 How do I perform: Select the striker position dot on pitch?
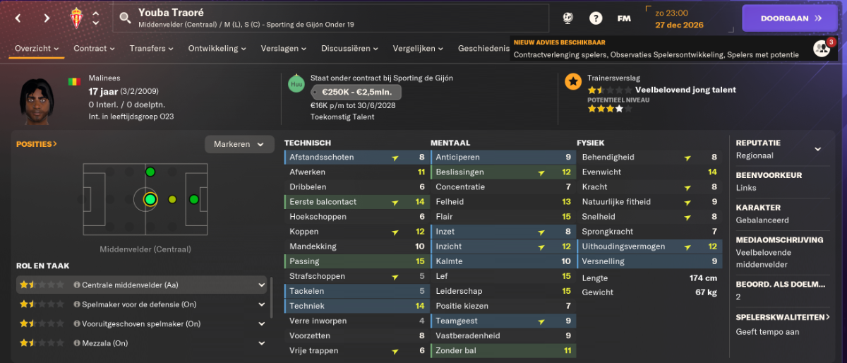pos(193,199)
